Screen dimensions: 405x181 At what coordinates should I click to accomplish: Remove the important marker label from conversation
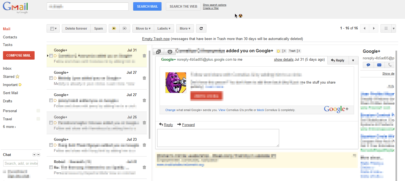point(285,51)
